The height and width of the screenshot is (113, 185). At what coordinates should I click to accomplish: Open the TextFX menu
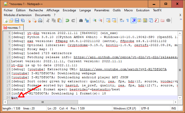point(157,10)
